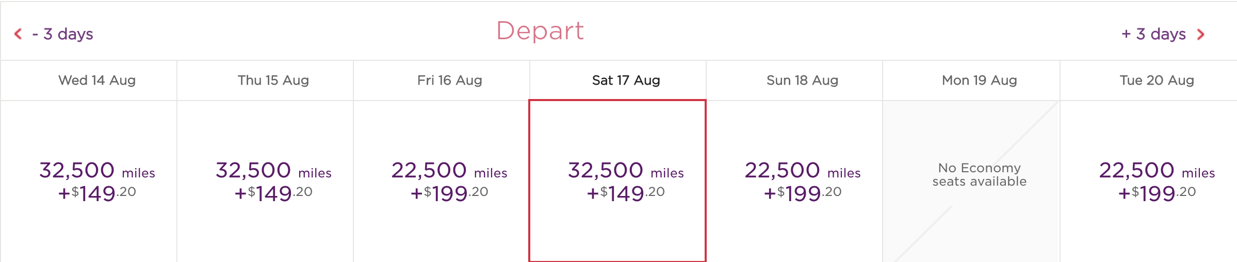Advance dates with '+ 3 days' link
1237x262 pixels.
1153,34
